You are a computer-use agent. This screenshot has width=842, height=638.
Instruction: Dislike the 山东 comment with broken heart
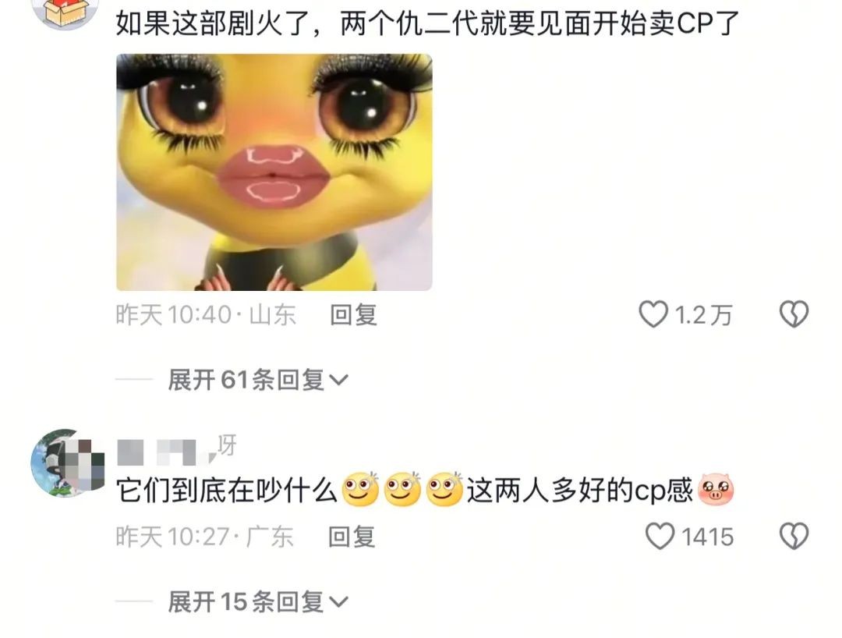point(794,314)
